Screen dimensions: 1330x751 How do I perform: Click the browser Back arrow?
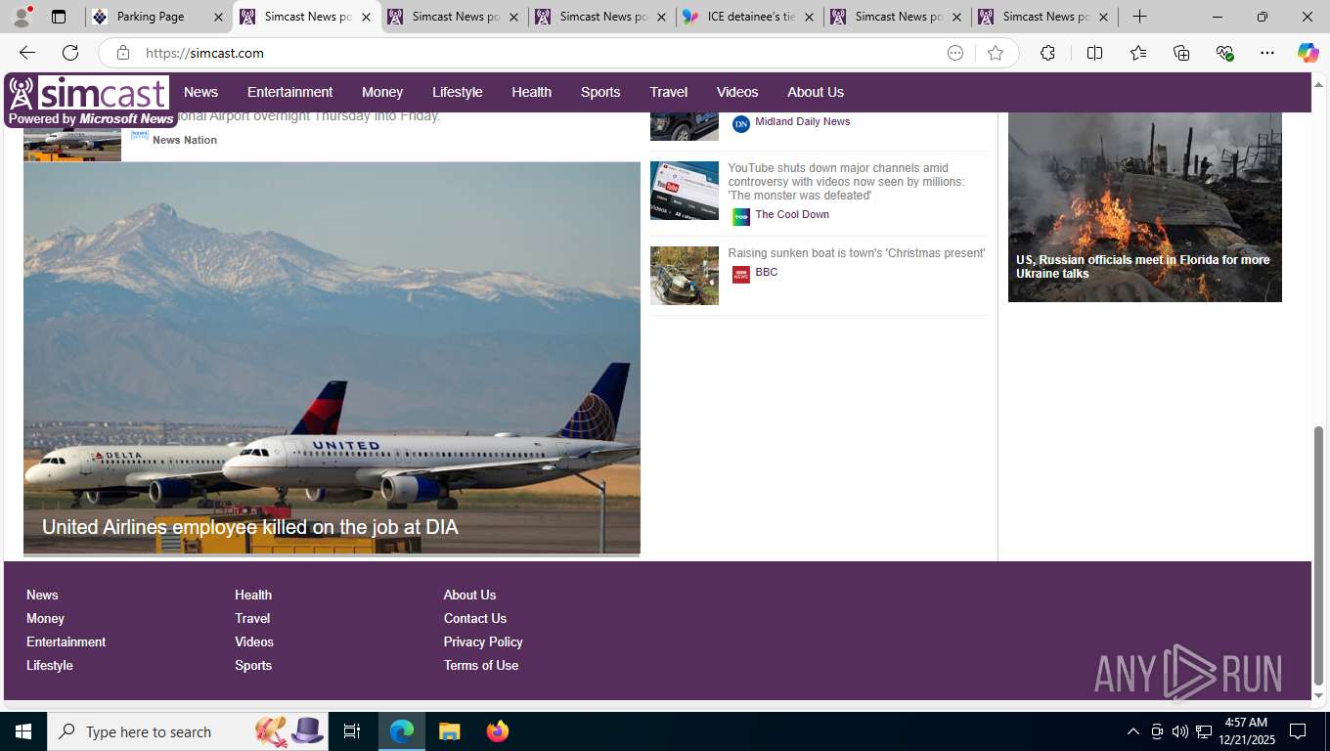[27, 53]
